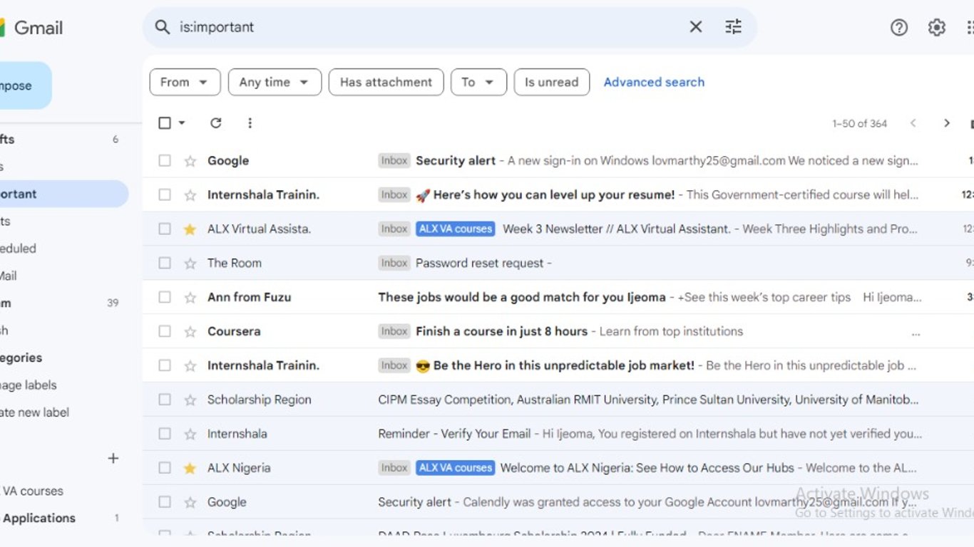974x547 pixels.
Task: Star the Coursera email
Action: [190, 332]
